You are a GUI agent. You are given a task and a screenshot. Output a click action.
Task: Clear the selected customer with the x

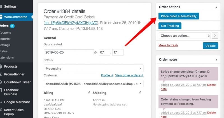(137, 84)
